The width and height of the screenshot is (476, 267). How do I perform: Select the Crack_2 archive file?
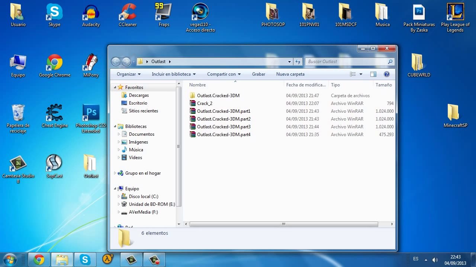[291, 103]
